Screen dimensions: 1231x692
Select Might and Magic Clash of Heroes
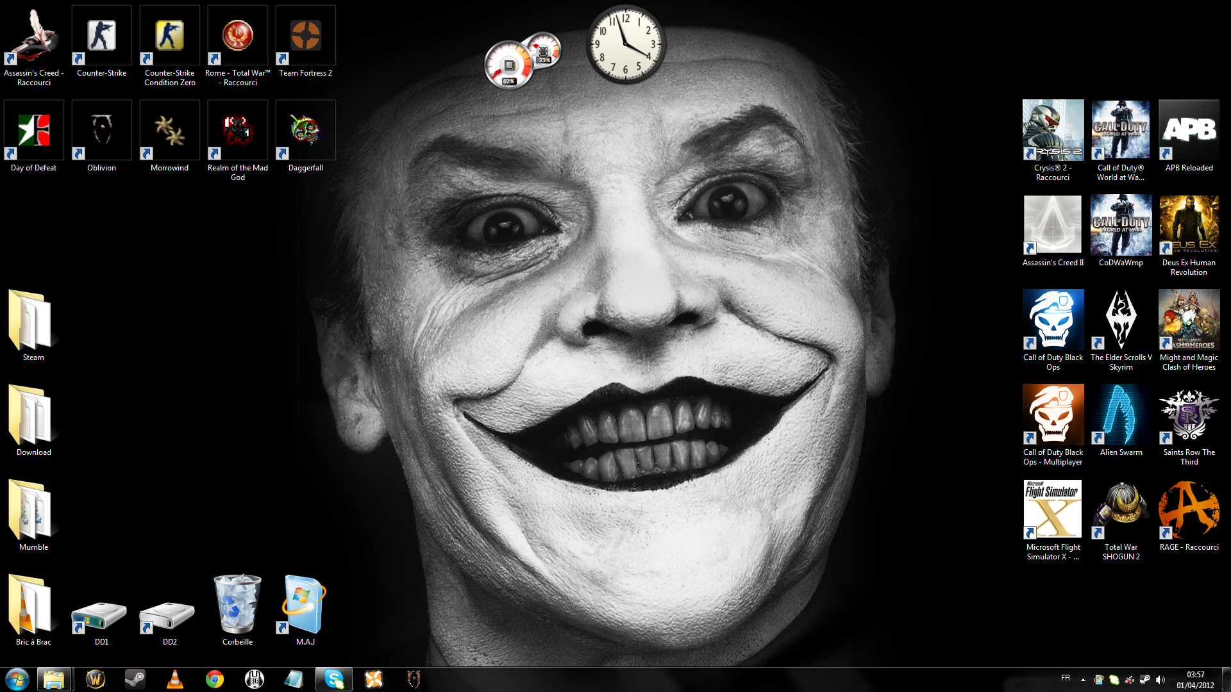click(1189, 331)
